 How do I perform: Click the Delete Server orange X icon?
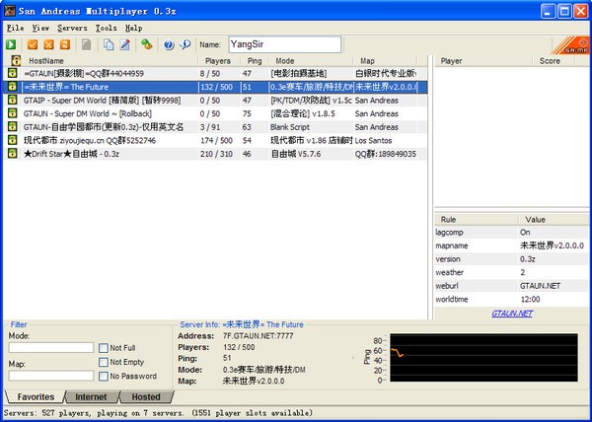(x=48, y=44)
